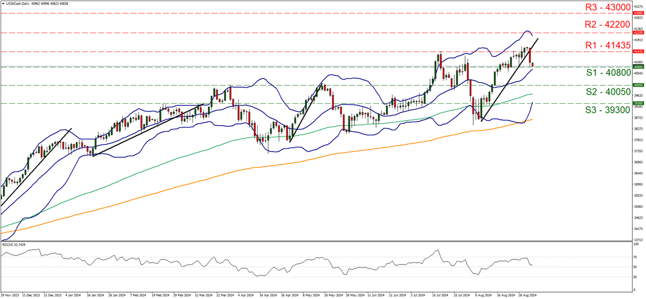The height and width of the screenshot is (299, 646).
Task: Click the green 40050 price tag on axis
Action: tap(637, 85)
